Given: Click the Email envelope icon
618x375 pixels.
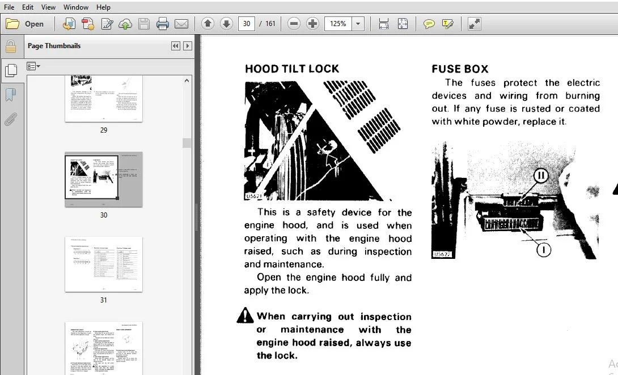Looking at the screenshot, I should pos(181,24).
